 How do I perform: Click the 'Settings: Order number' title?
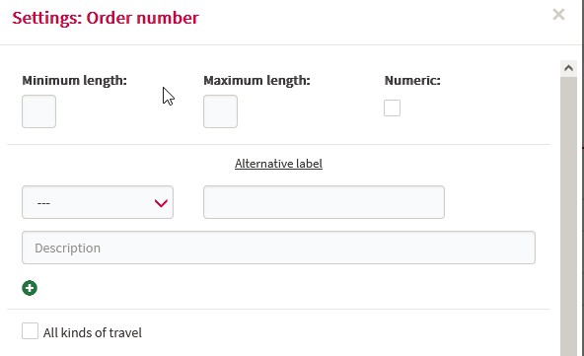[106, 18]
